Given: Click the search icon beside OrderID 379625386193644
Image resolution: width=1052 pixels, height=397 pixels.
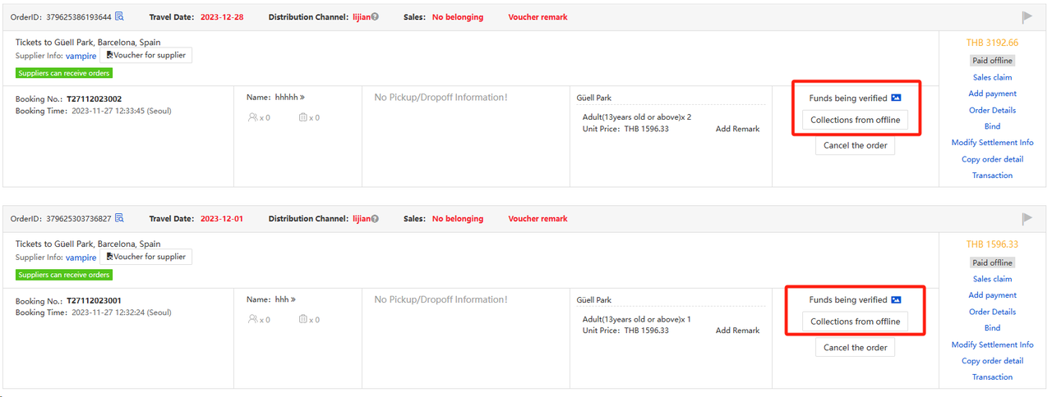Looking at the screenshot, I should pyautogui.click(x=119, y=16).
